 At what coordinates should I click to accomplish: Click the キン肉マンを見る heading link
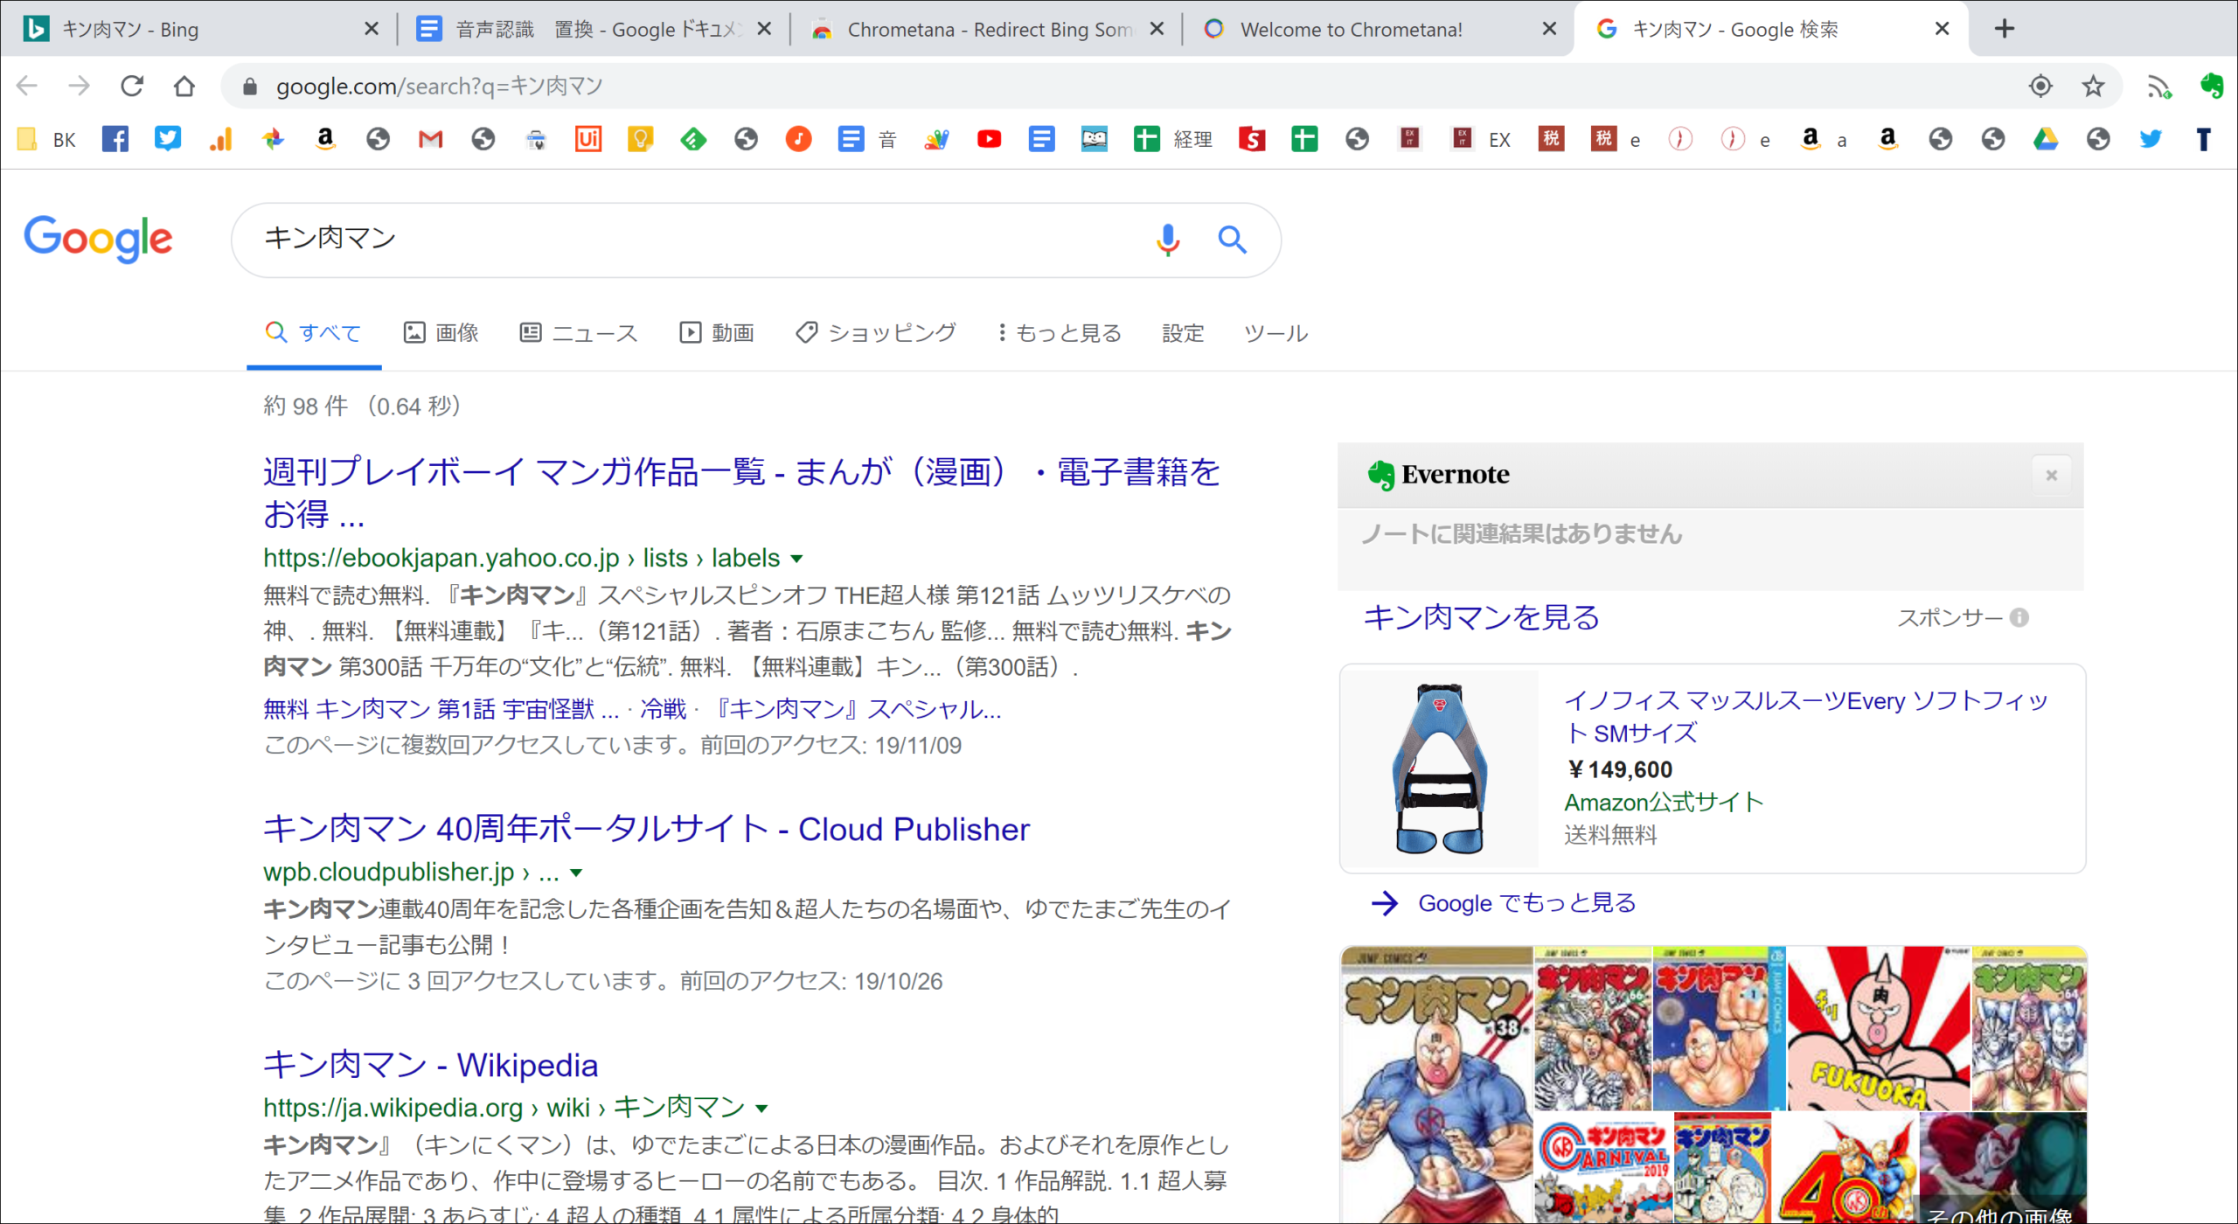click(x=1481, y=617)
